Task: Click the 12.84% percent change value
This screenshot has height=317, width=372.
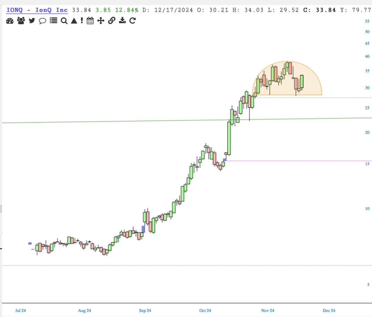Action: [127, 10]
